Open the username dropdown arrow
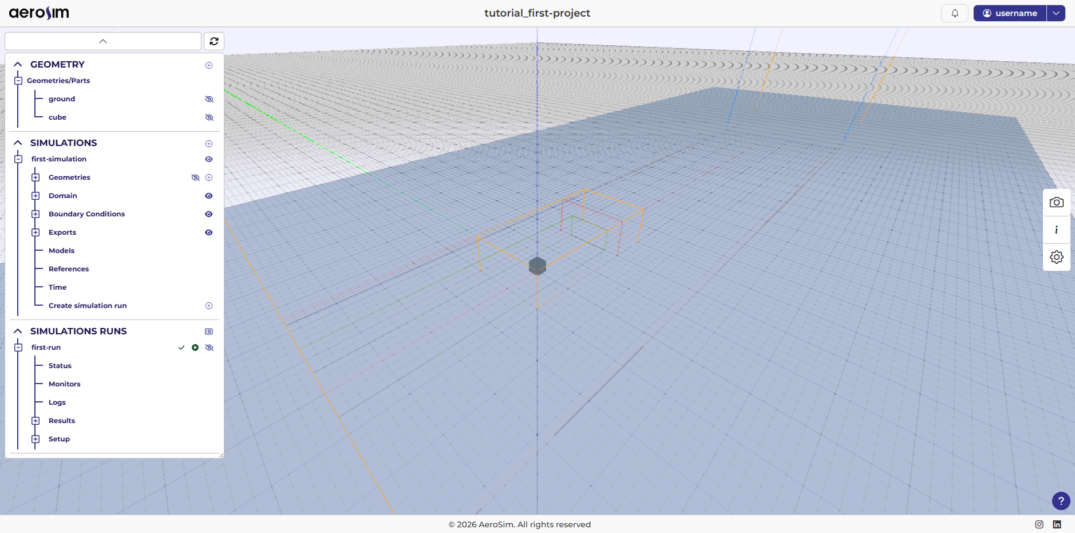Screen dimensions: 1075x533 [x=1056, y=13]
